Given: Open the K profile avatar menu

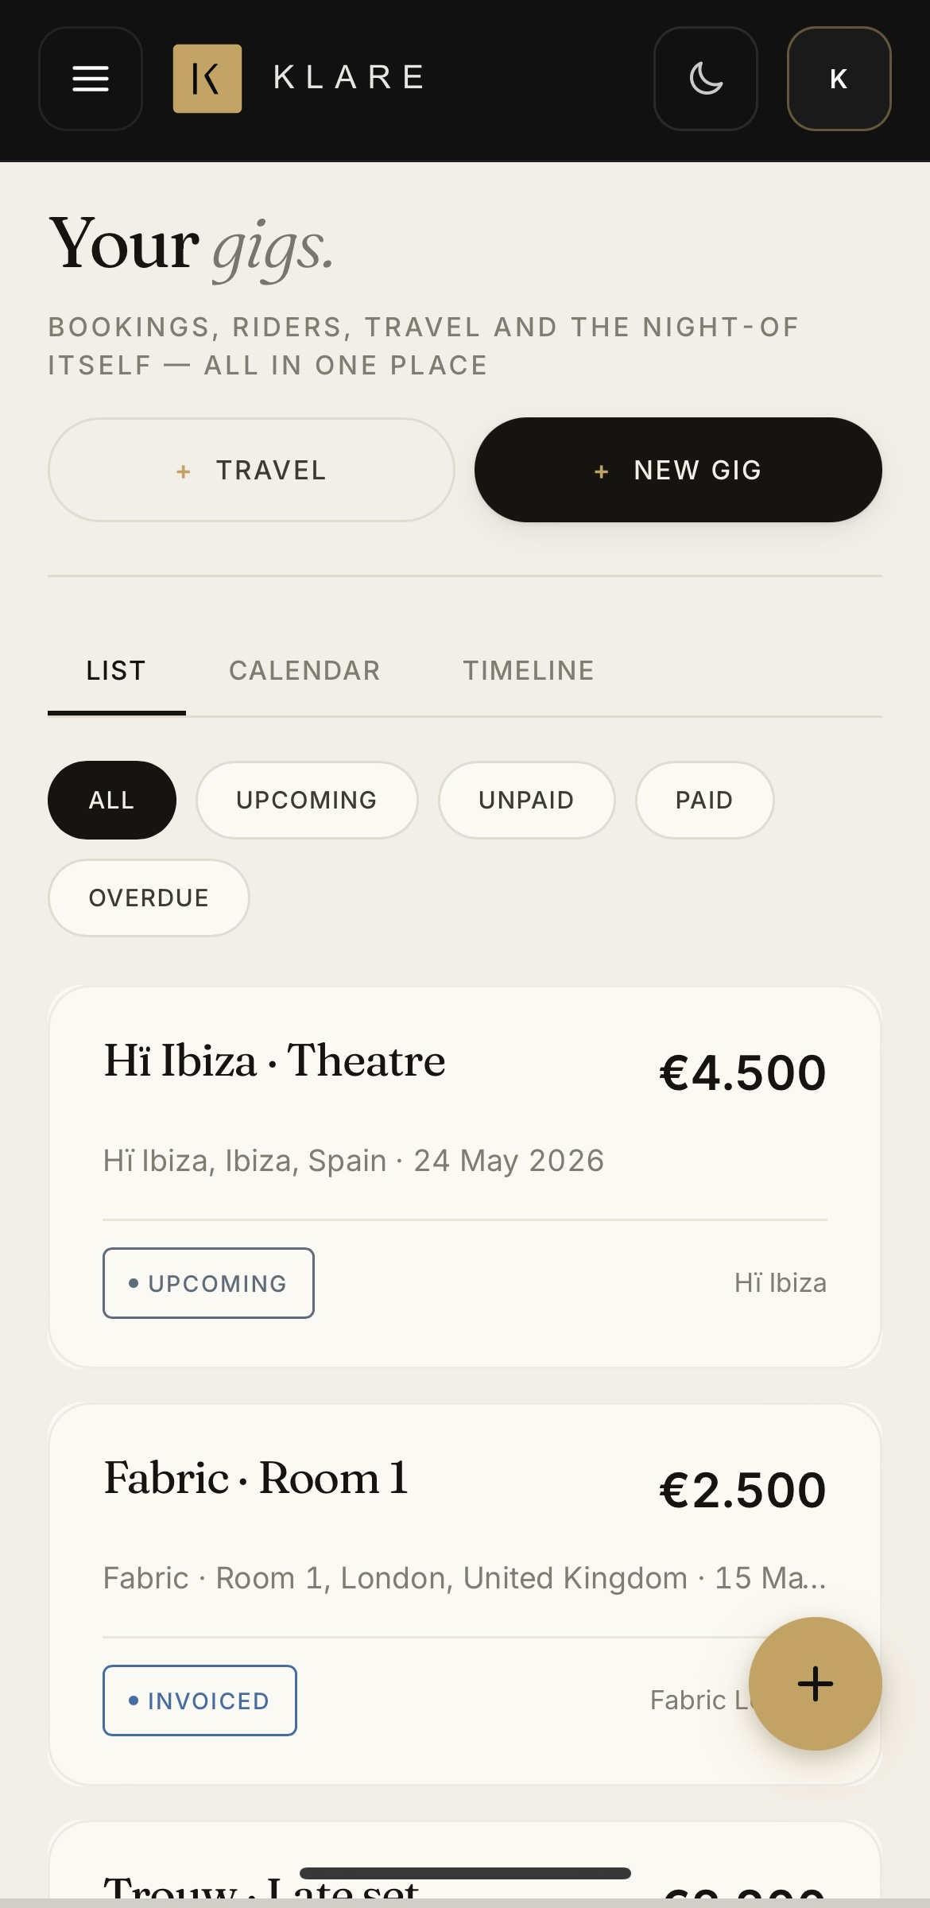Looking at the screenshot, I should pos(839,79).
